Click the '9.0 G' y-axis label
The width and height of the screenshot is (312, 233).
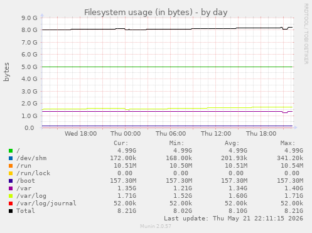(x=30, y=18)
